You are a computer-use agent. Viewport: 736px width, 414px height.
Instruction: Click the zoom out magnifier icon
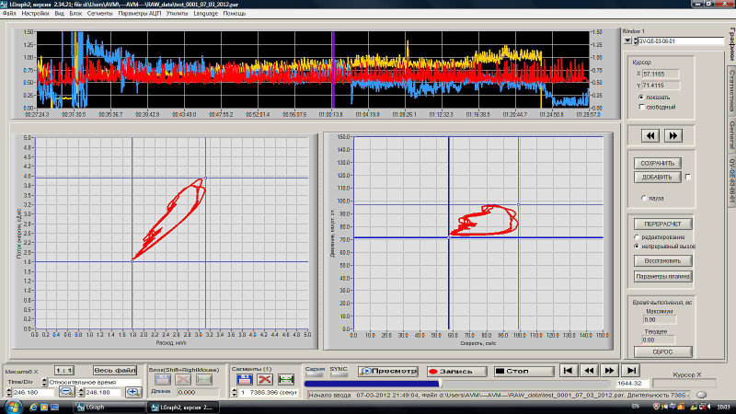point(67,391)
